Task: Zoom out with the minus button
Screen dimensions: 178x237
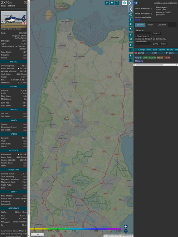Action: [x=126, y=231]
